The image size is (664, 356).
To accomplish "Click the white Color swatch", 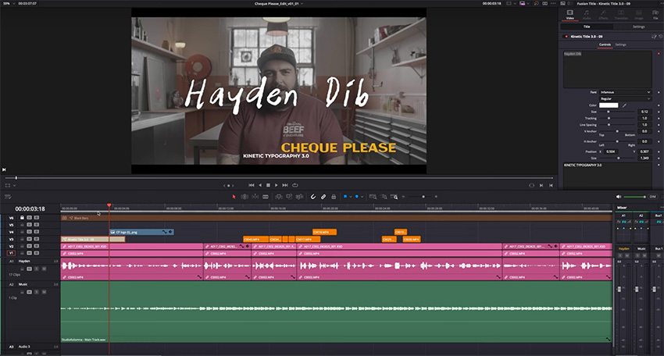I will pyautogui.click(x=609, y=105).
